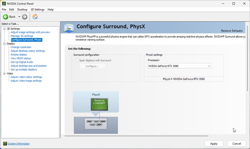Open Manage 3D settings
Viewport: 250px width, 149px height.
tap(22, 36)
